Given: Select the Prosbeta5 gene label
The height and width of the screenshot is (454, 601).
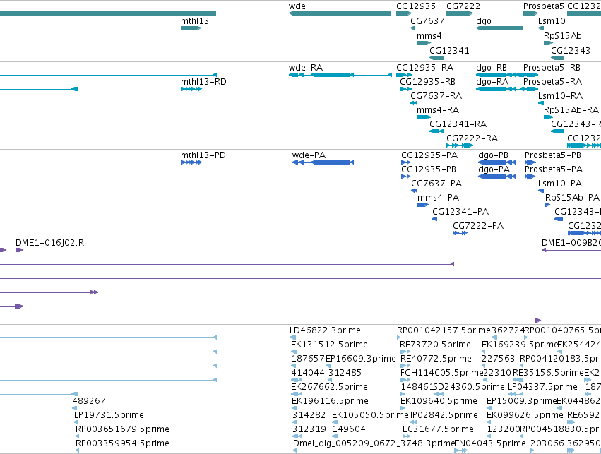Looking at the screenshot, I should pyautogui.click(x=544, y=6).
